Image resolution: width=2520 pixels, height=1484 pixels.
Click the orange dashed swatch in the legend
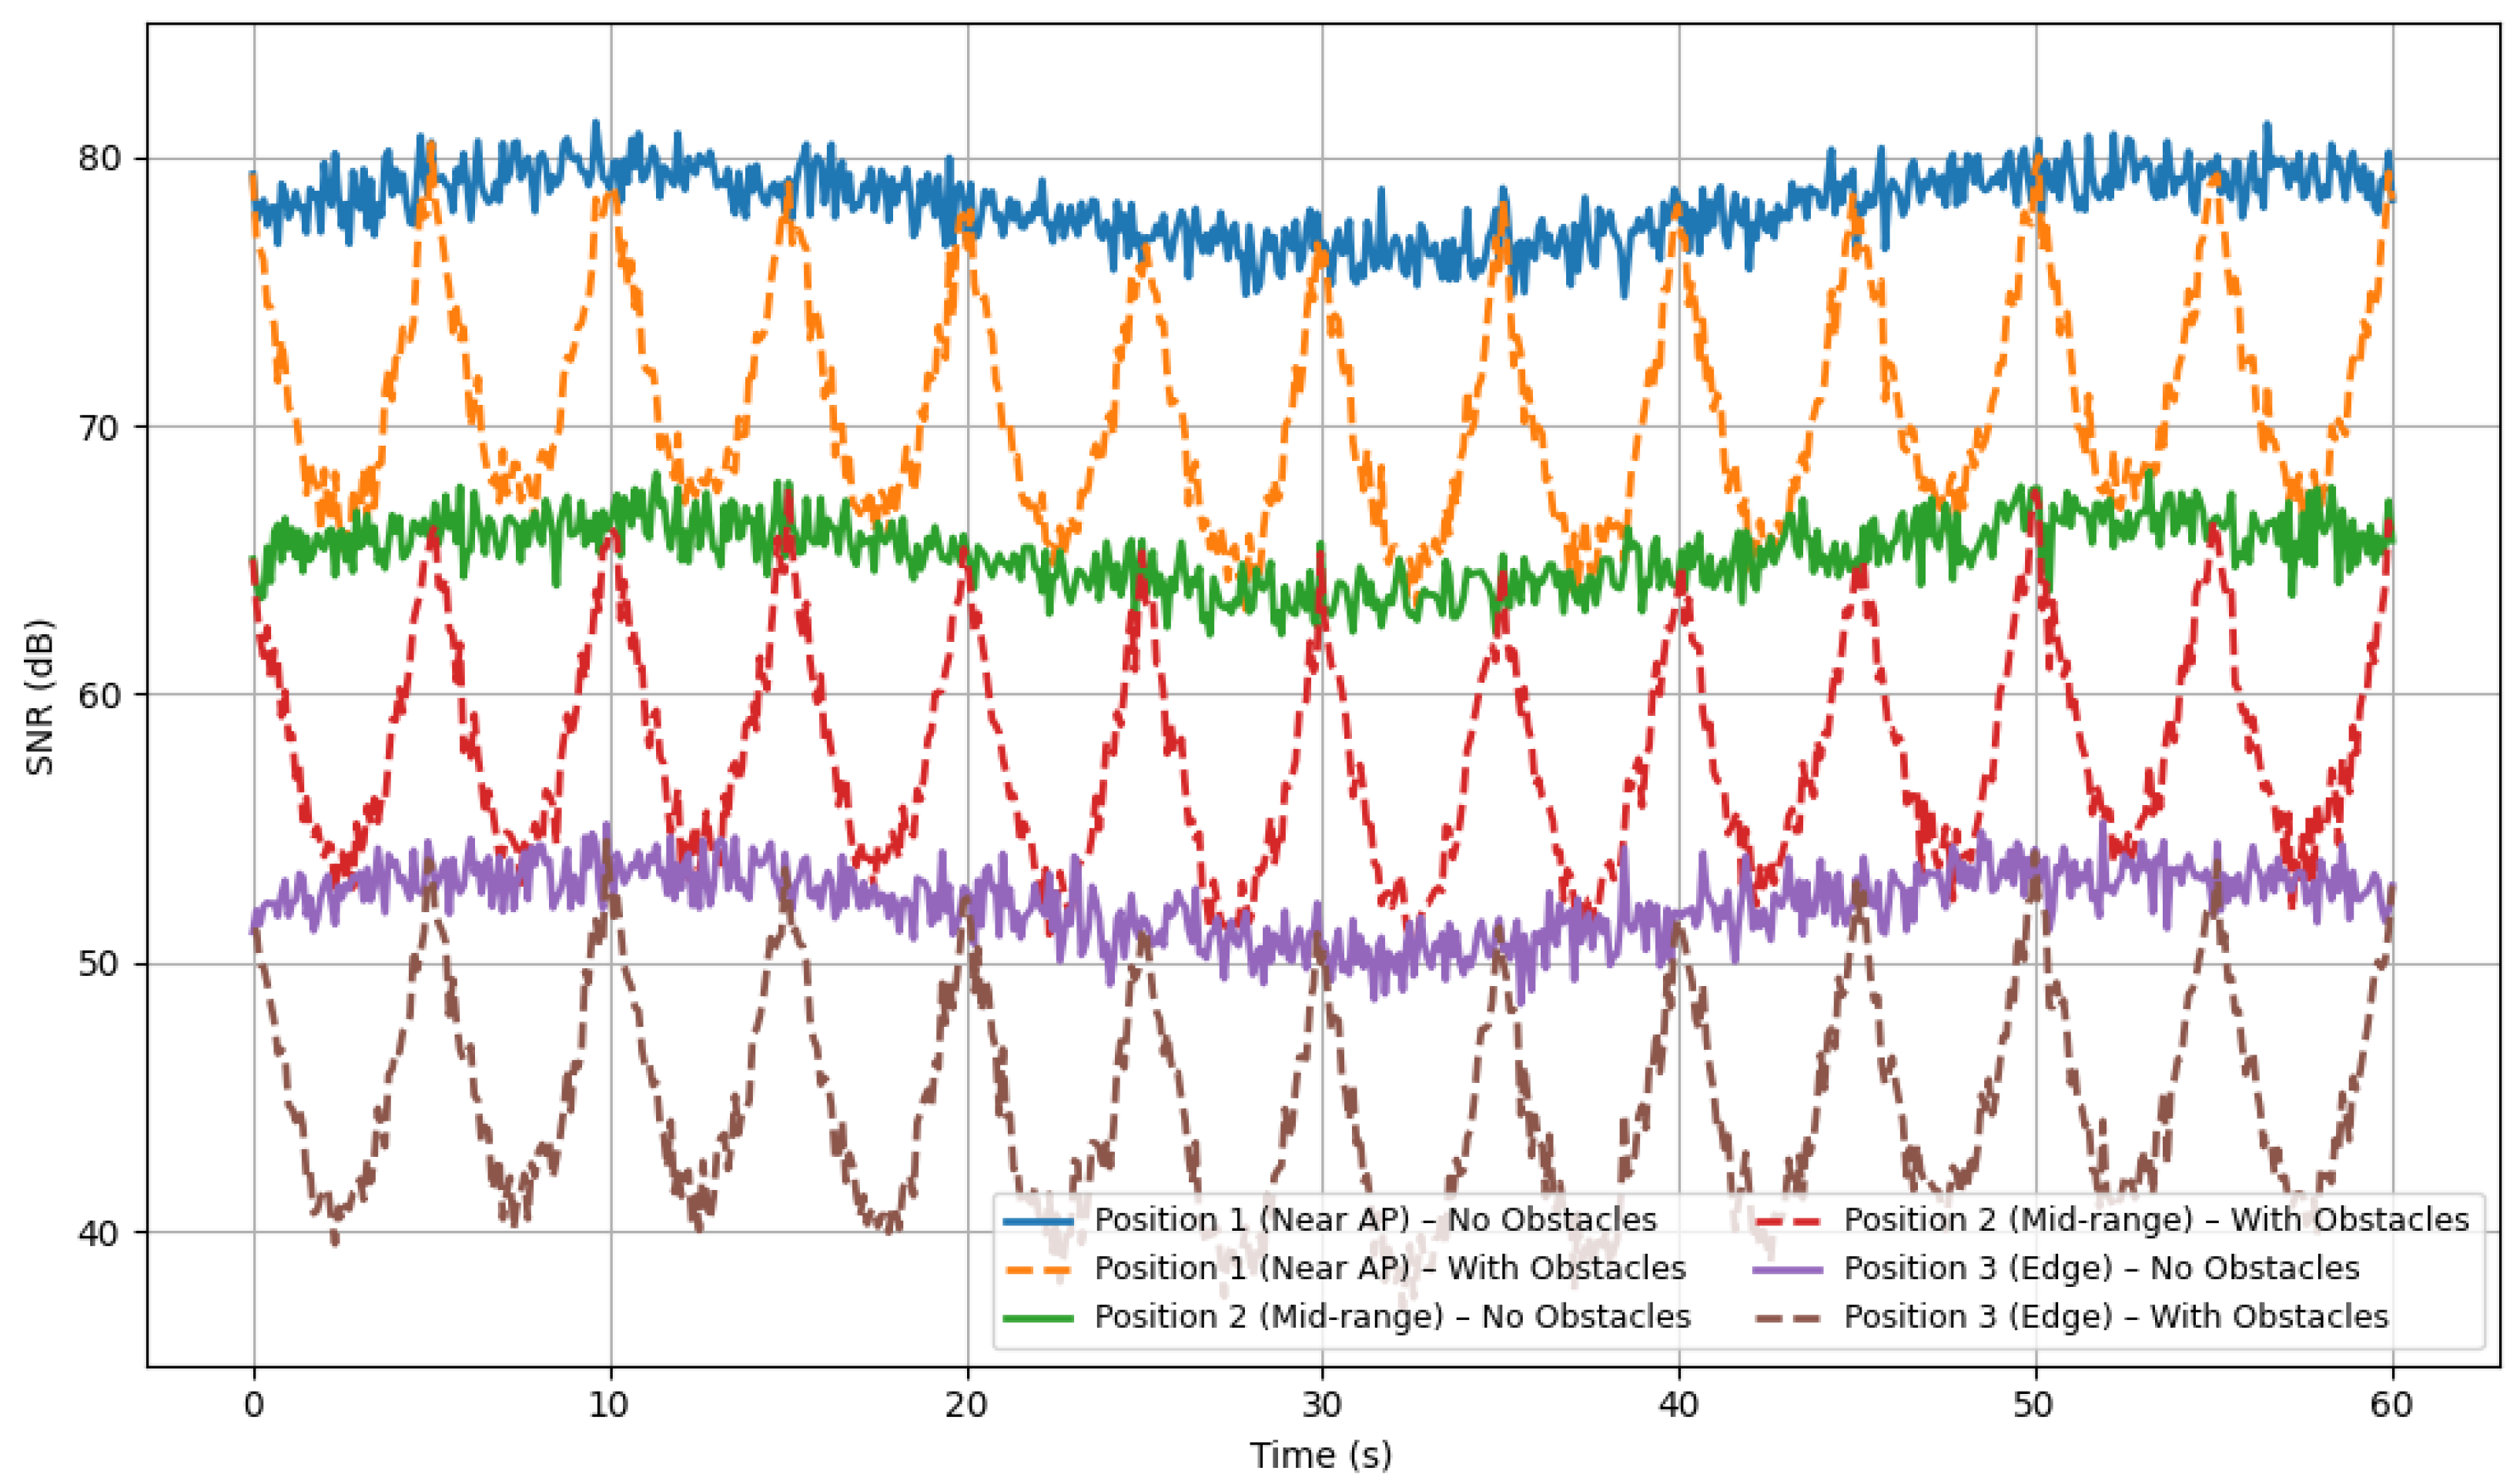(1038, 1269)
